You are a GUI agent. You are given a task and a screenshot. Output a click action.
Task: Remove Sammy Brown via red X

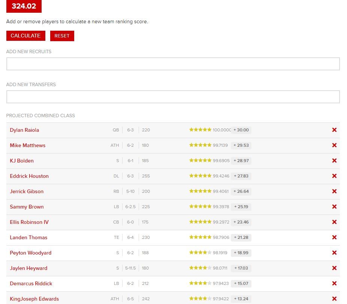coord(334,207)
